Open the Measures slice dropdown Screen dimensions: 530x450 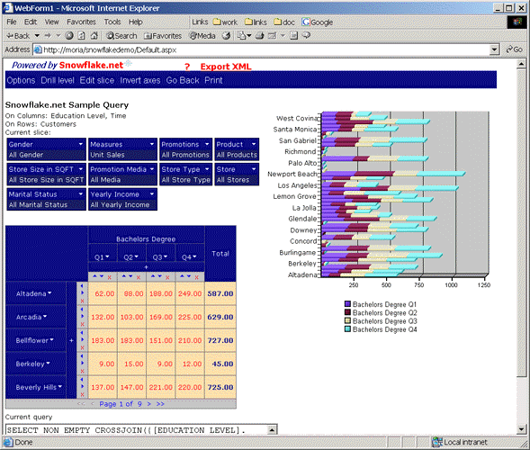click(x=152, y=144)
